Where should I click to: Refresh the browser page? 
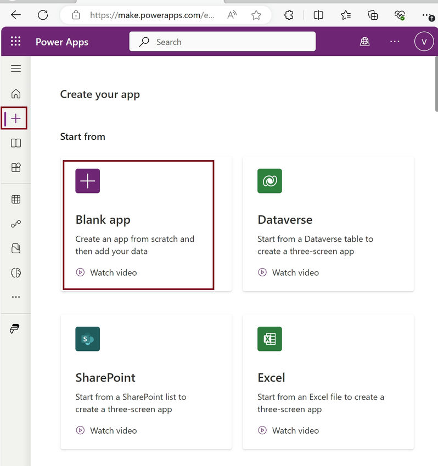coord(43,15)
